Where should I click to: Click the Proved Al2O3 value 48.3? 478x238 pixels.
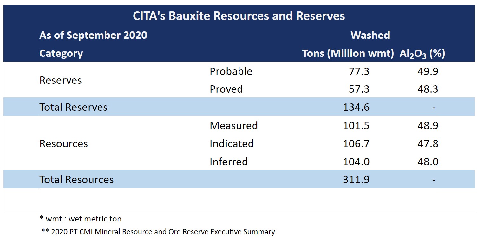428,89
